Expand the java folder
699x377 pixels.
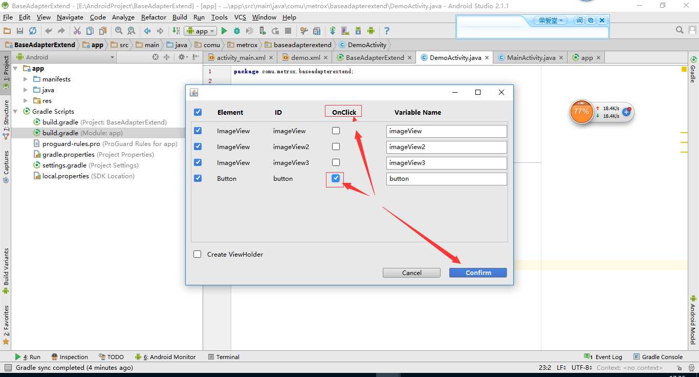(x=26, y=90)
